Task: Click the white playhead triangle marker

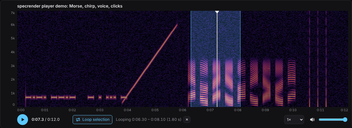Action: coord(217,12)
